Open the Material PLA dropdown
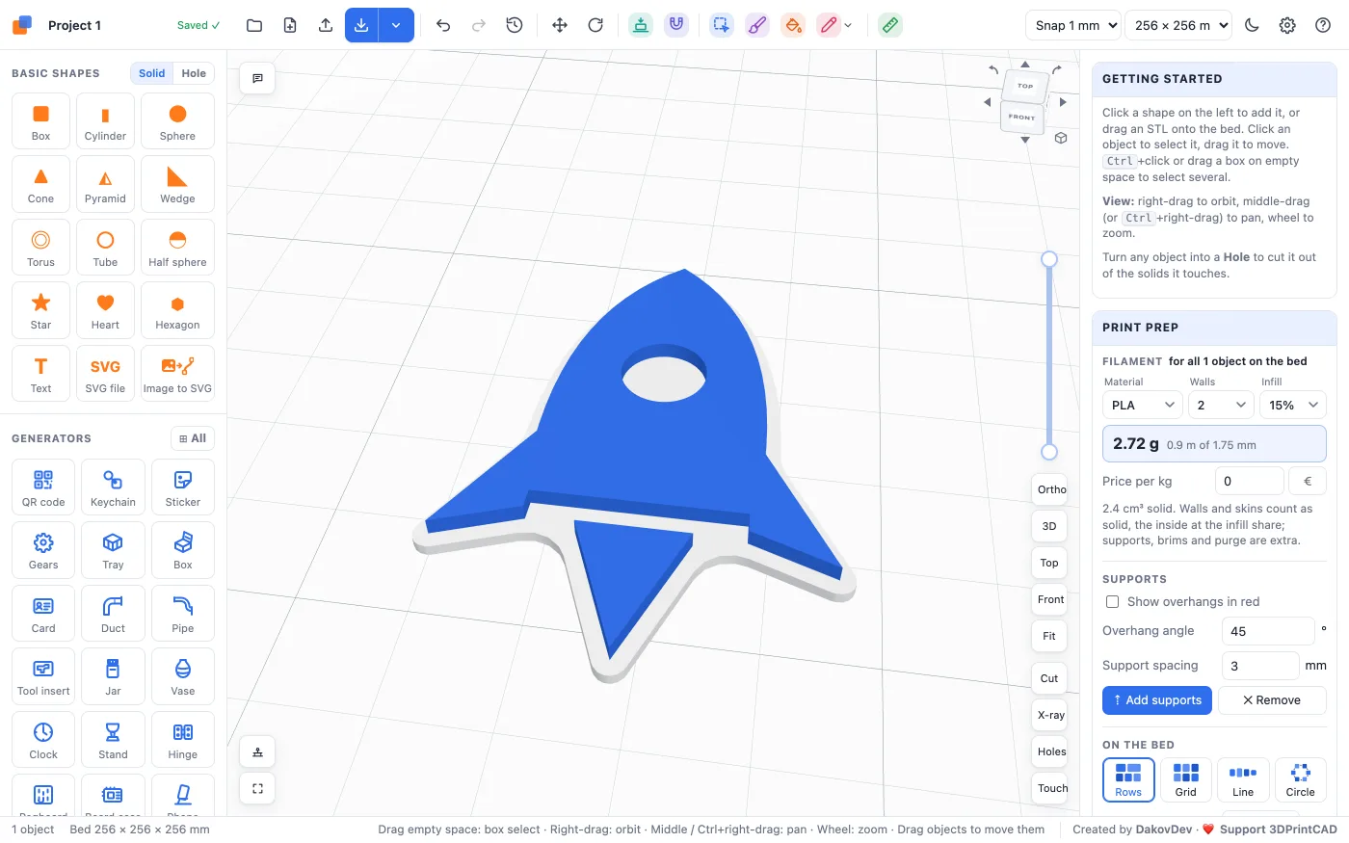1349x843 pixels. (1143, 405)
